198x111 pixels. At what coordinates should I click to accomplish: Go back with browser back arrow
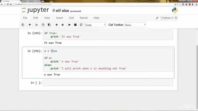pyautogui.click(x=2, y=4)
